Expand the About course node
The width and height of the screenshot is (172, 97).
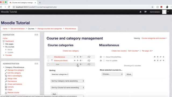(x=6, y=50)
